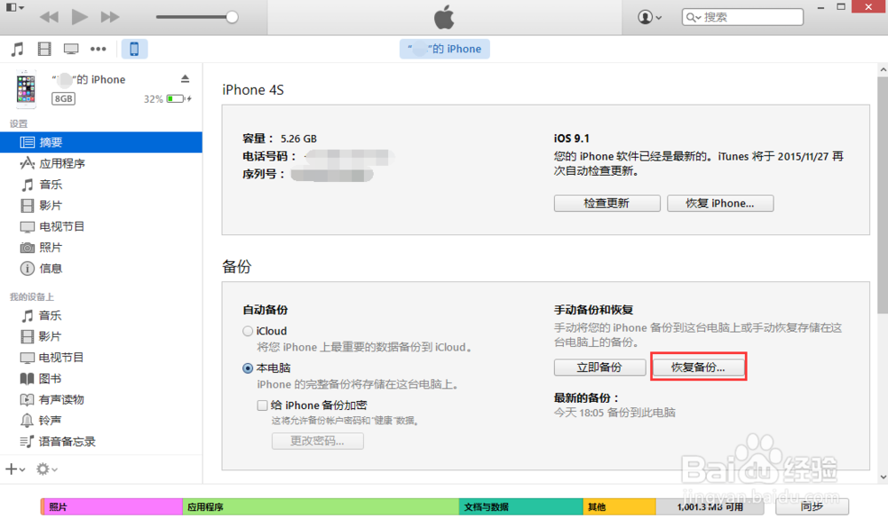Click the plus add dropdown at sidebar bottom
Screen dimensions: 888x528
pyautogui.click(x=15, y=469)
